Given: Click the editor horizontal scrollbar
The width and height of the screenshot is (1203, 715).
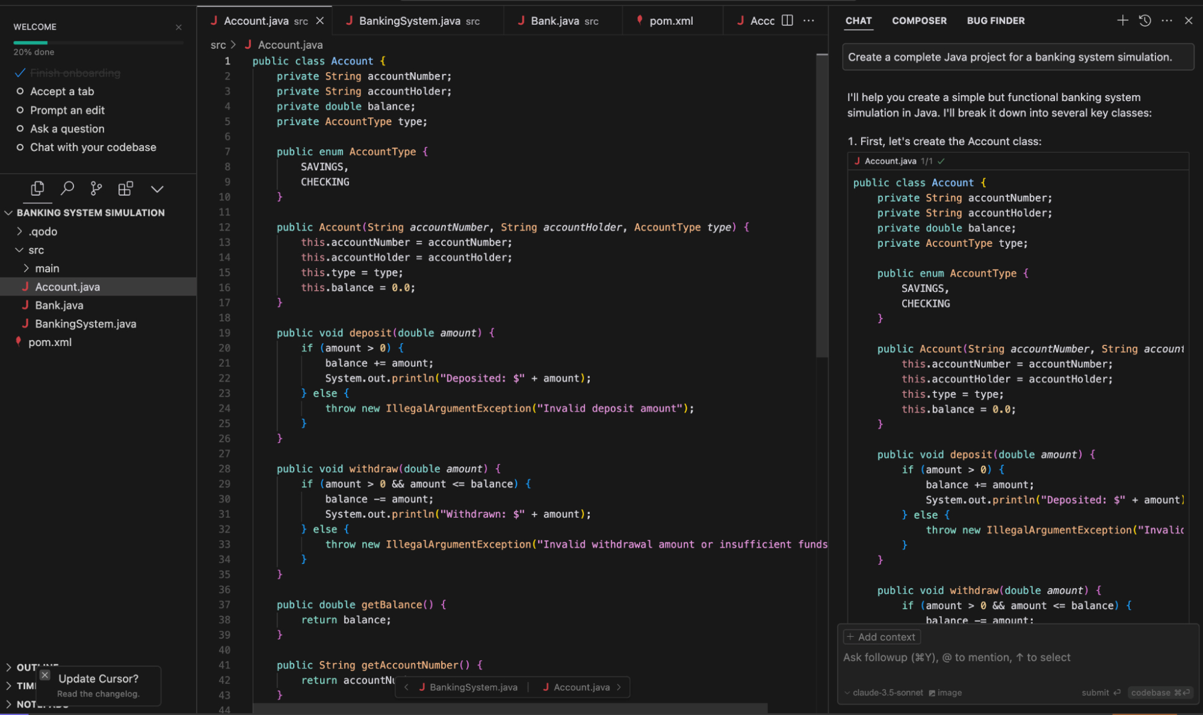Looking at the screenshot, I should [510, 708].
